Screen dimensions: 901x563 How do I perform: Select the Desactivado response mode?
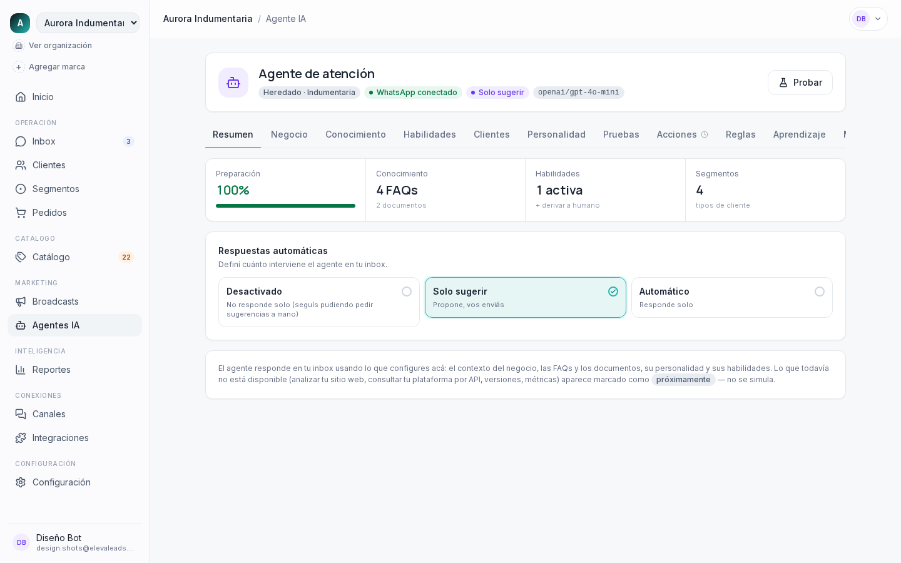click(319, 302)
